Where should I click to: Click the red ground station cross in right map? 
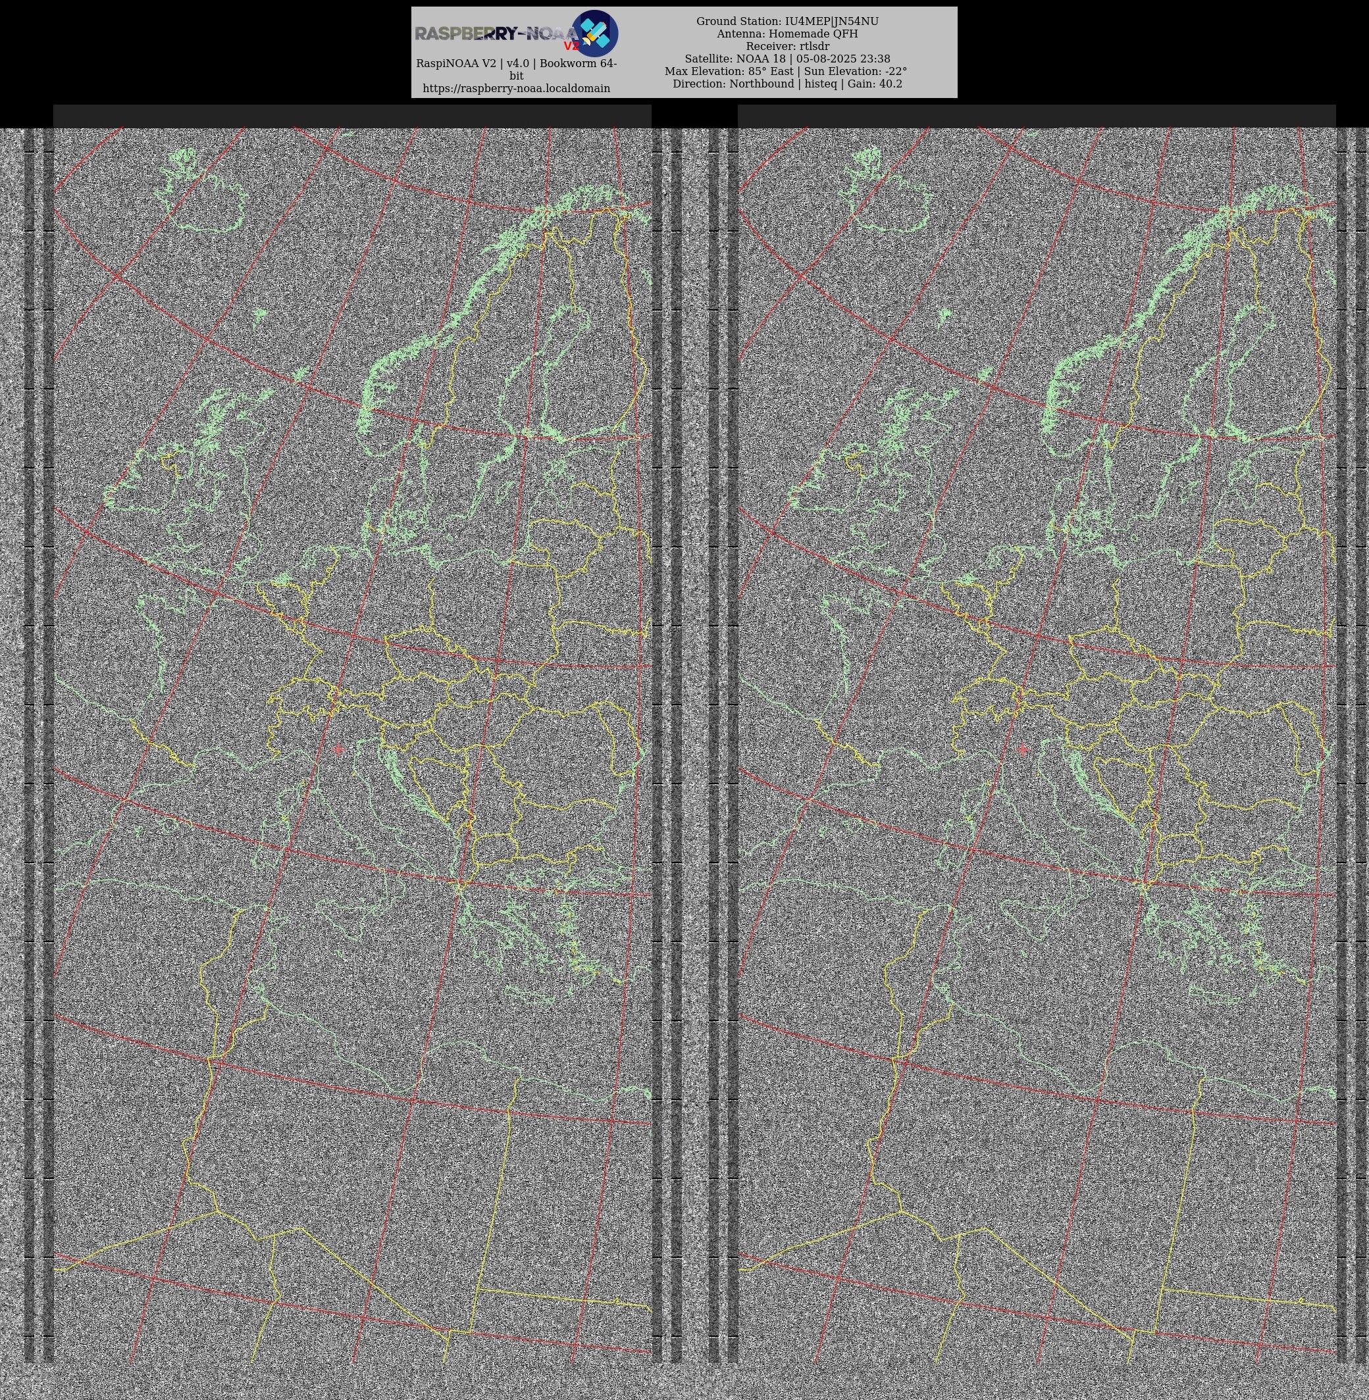click(1023, 749)
